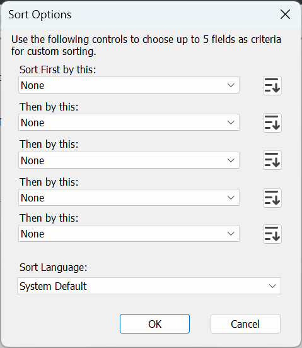Open the second Then by this combo box
302x348 pixels.
point(129,160)
